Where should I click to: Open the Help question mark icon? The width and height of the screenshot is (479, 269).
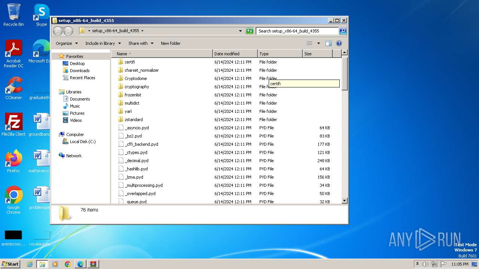click(x=339, y=43)
